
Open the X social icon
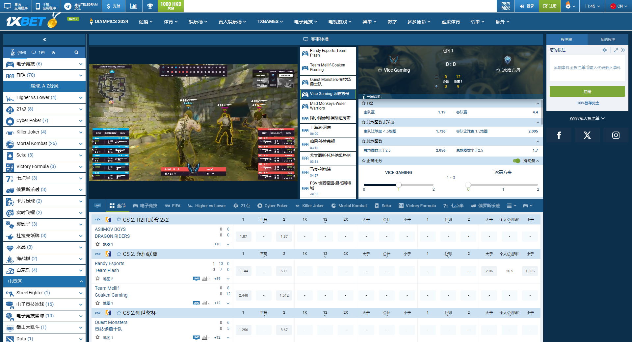587,135
